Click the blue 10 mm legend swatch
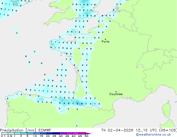 pyautogui.click(x=37, y=133)
